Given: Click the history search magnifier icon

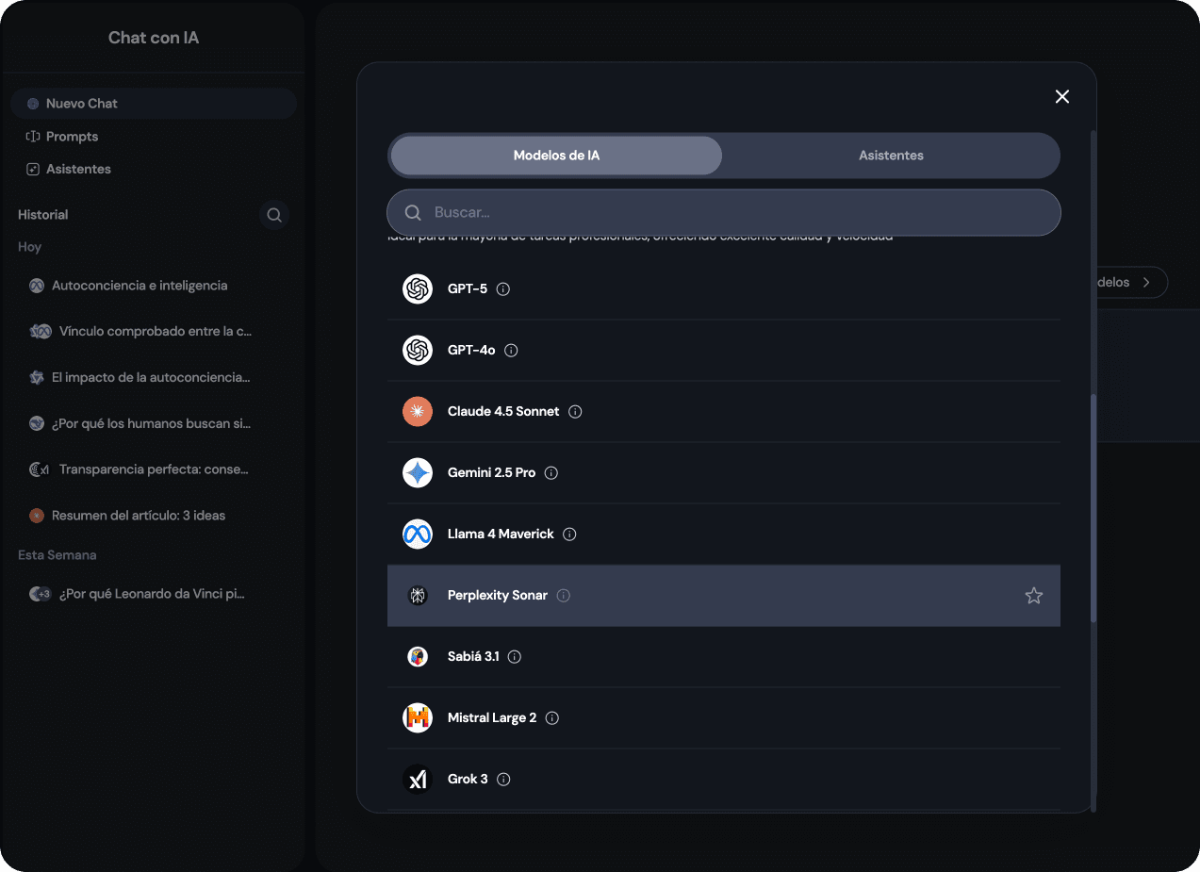Looking at the screenshot, I should [x=274, y=215].
